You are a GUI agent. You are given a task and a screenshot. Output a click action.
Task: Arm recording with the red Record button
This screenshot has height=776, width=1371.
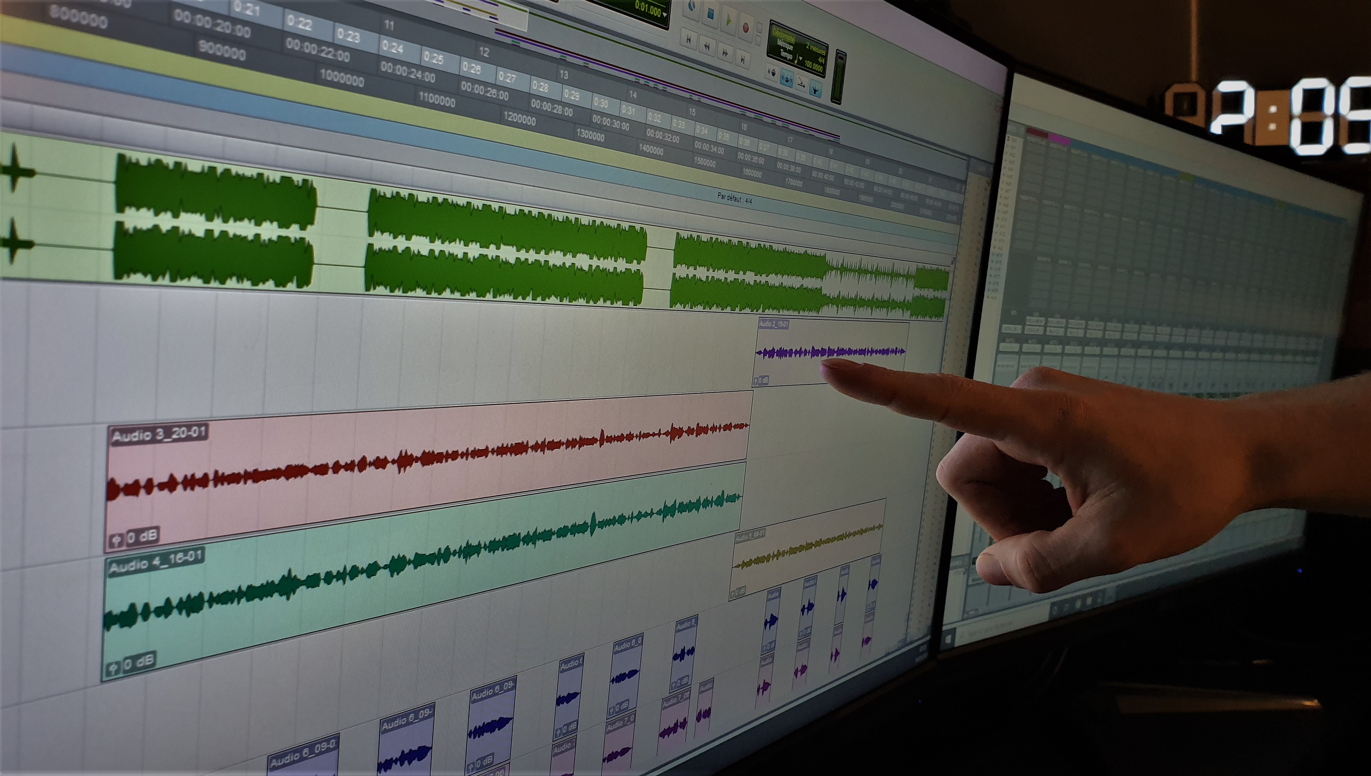(x=746, y=28)
